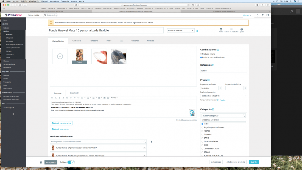The image size is (302, 170).
Task: Insert blockquote in summary editor
Action: (x=74, y=98)
